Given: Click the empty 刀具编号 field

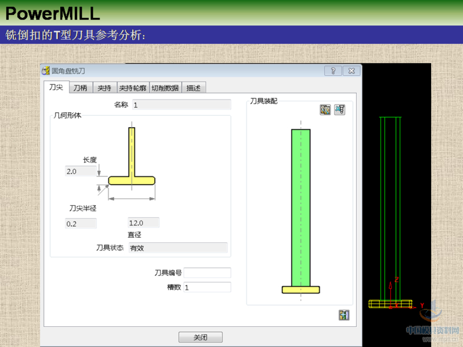Looking at the screenshot, I should coord(207,273).
